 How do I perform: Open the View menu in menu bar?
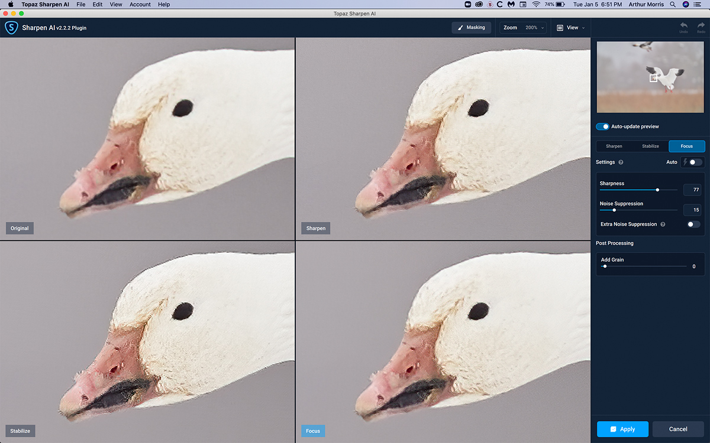click(x=116, y=4)
